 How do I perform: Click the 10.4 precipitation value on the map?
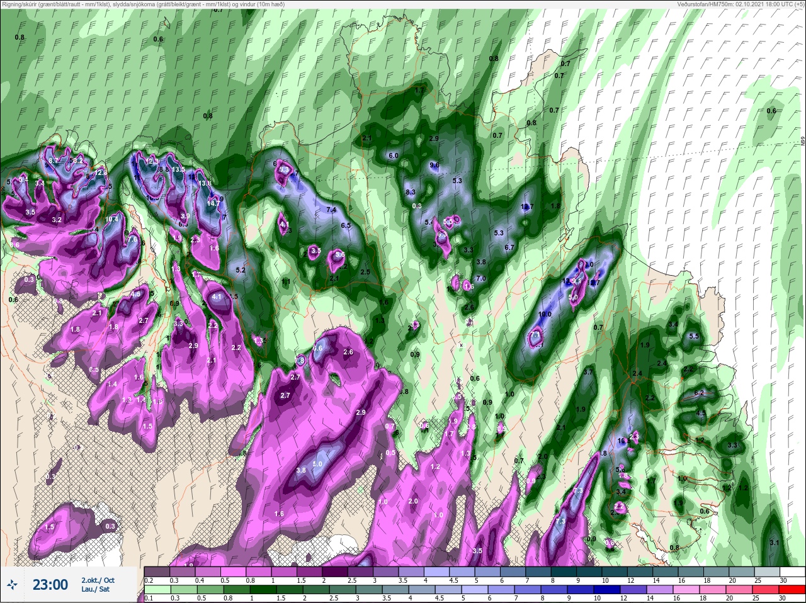click(x=112, y=219)
